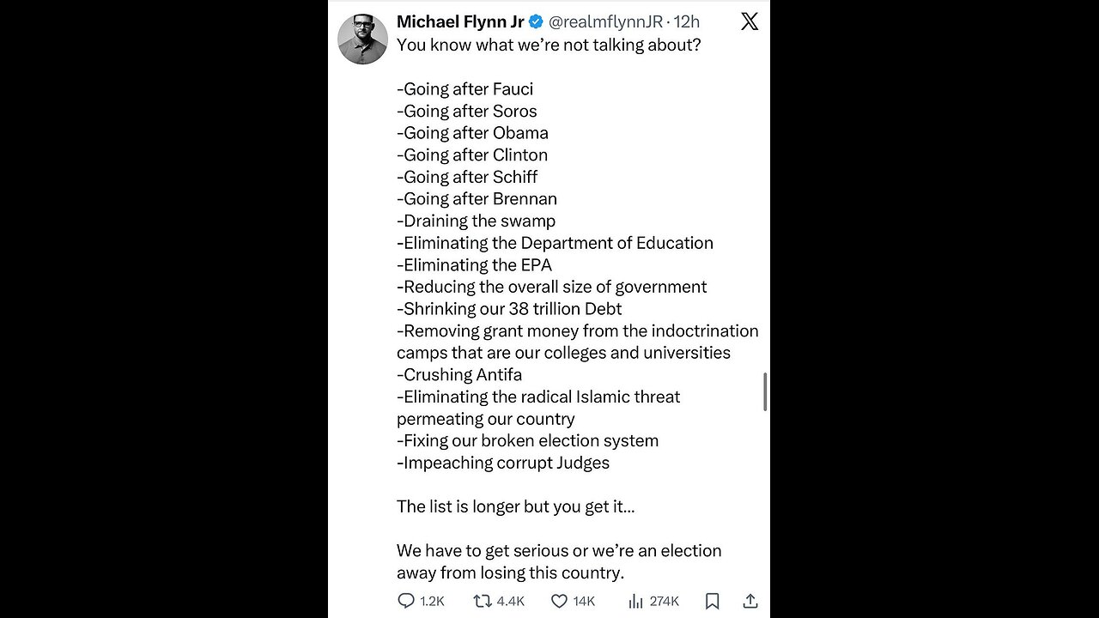Repost the tweet using the retweet icon
This screenshot has width=1099, height=618.
[483, 601]
